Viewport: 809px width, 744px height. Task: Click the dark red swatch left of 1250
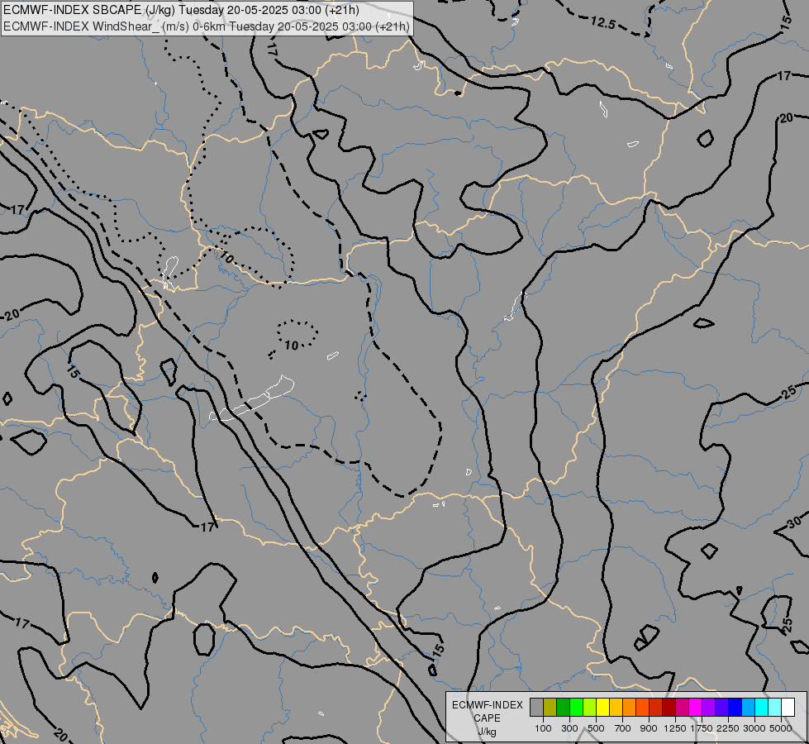(669, 708)
